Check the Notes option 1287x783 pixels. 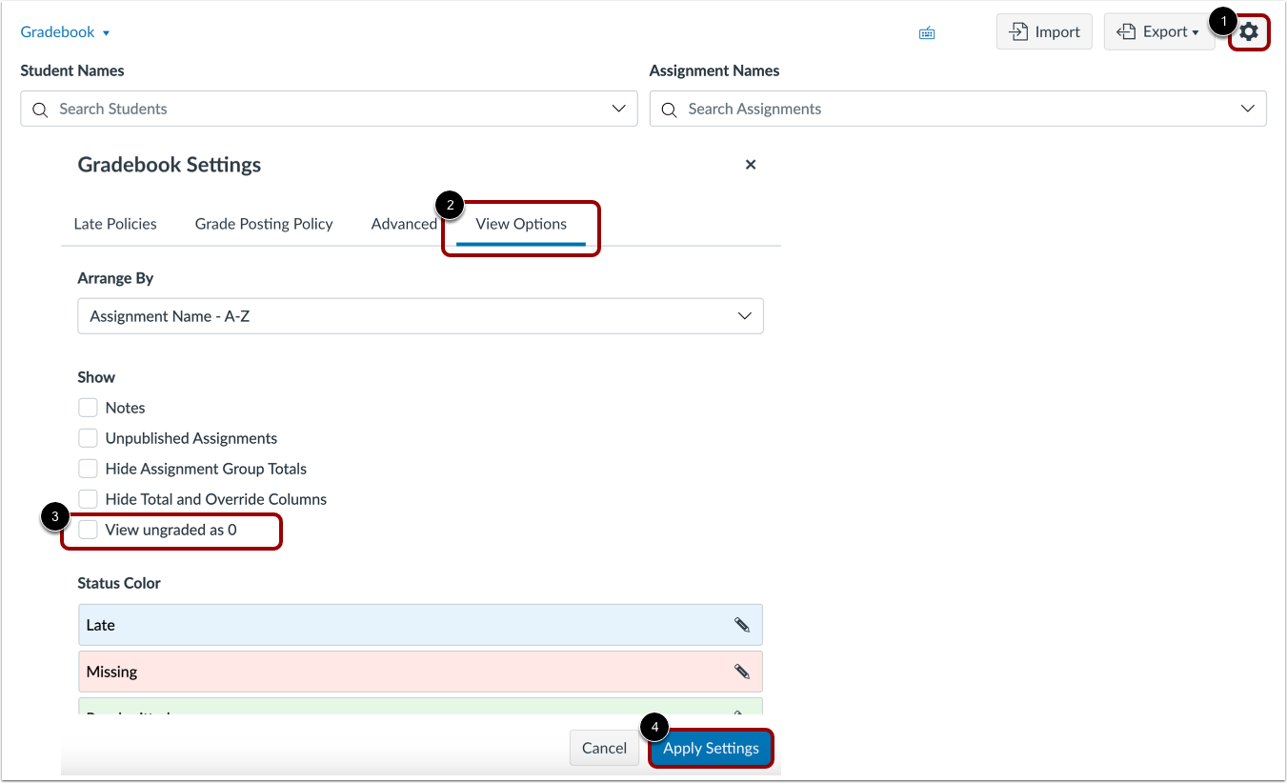[x=88, y=407]
